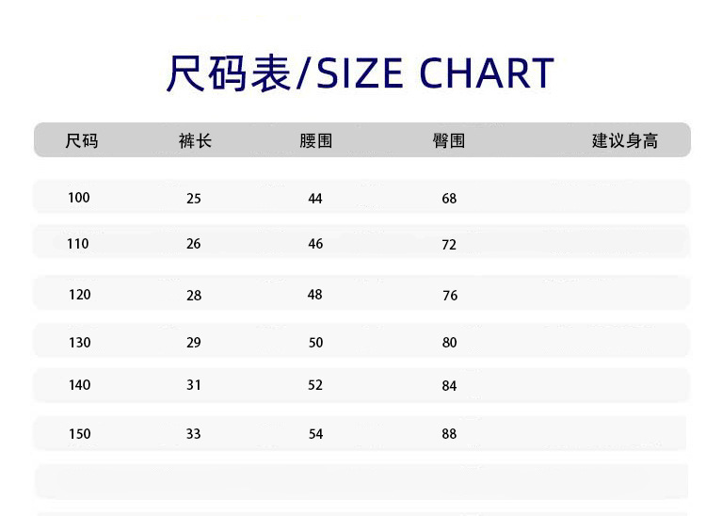Click the 裤长 value 25
Screen dimensions: 706x516
[194, 199]
